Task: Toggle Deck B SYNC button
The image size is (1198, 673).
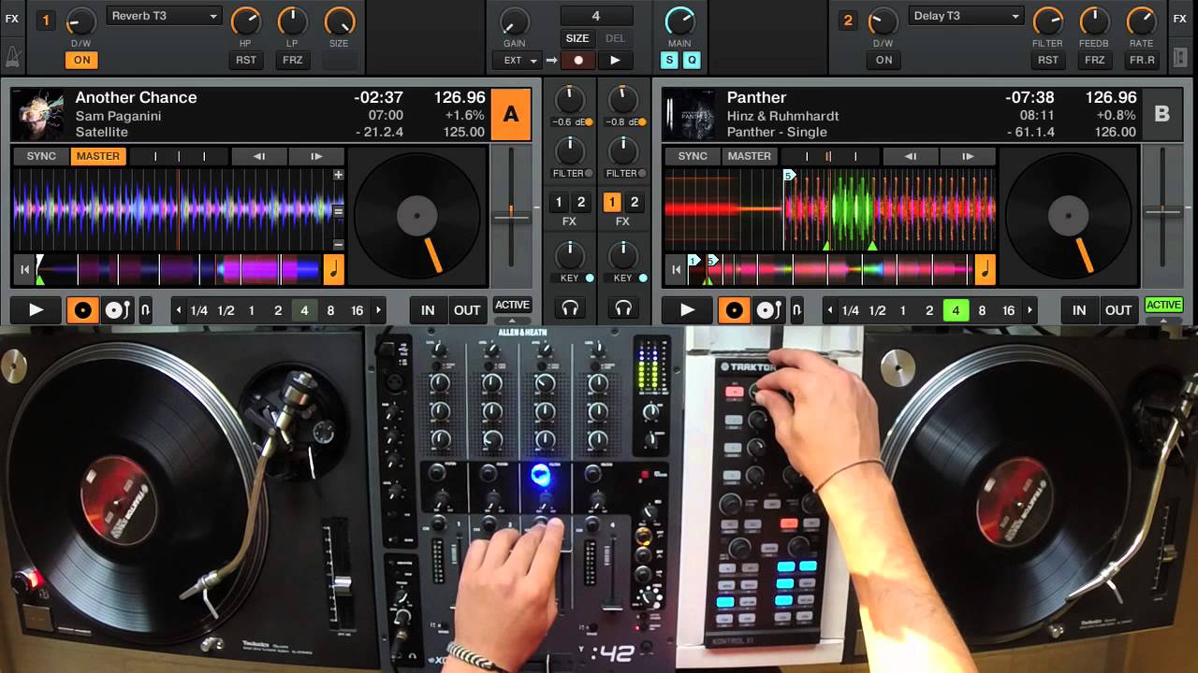Action: (693, 156)
